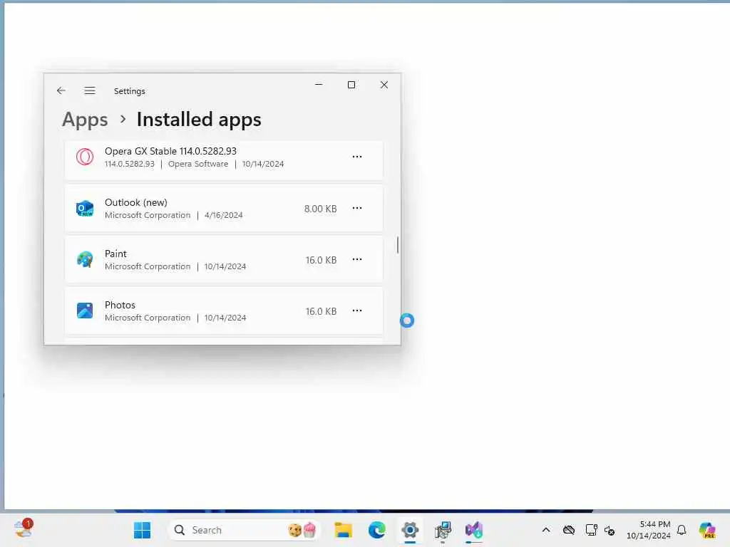Click the 8.00 KB size of Outlook
730x547 pixels.
coord(320,209)
